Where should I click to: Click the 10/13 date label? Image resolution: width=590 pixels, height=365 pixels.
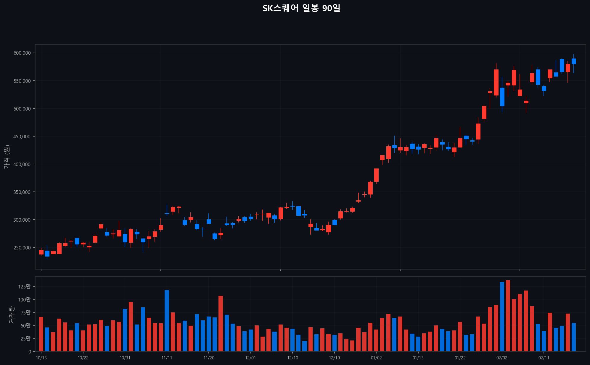(41, 358)
